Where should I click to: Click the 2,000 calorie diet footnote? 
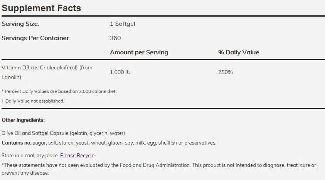[x=59, y=91]
